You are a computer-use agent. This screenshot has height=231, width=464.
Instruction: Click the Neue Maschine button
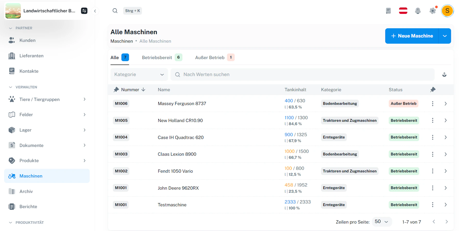point(412,36)
